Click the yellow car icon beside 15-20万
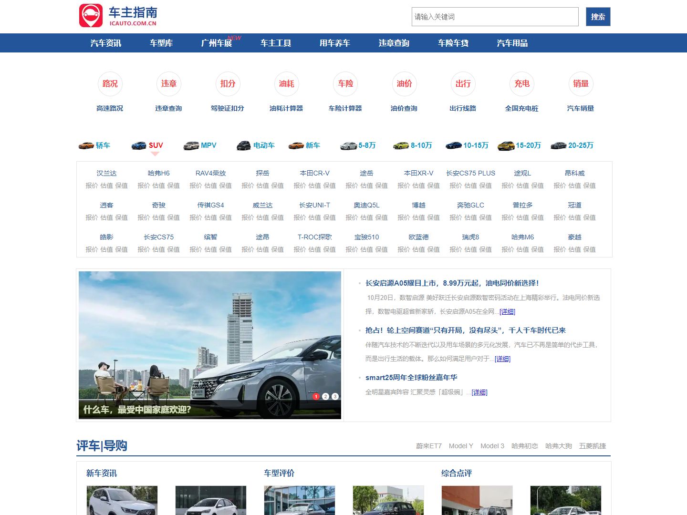The image size is (687, 515). pyautogui.click(x=506, y=145)
